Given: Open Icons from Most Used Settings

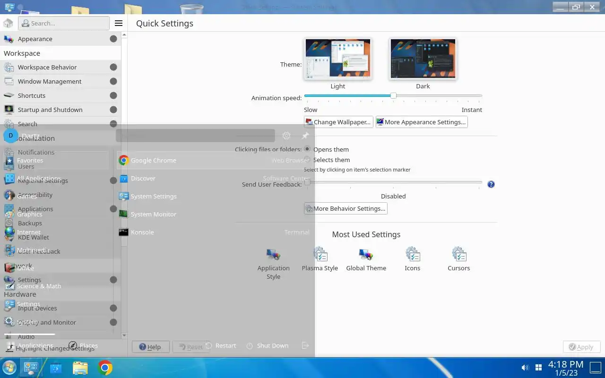Looking at the screenshot, I should [x=413, y=259].
